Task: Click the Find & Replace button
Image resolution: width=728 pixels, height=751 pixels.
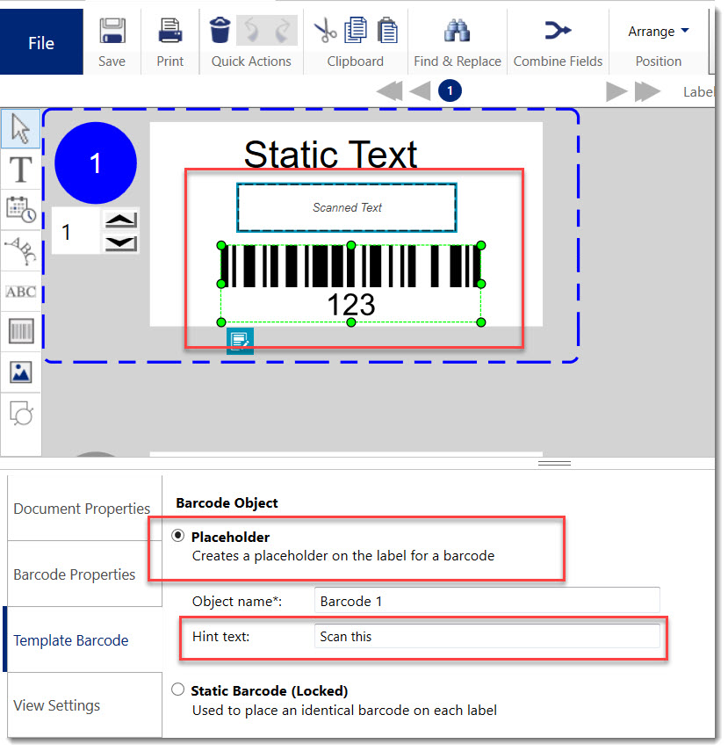Action: 458,40
